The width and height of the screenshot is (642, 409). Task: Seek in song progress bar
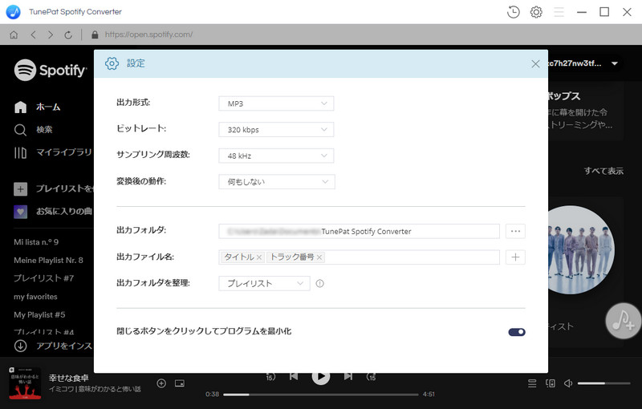(320, 395)
